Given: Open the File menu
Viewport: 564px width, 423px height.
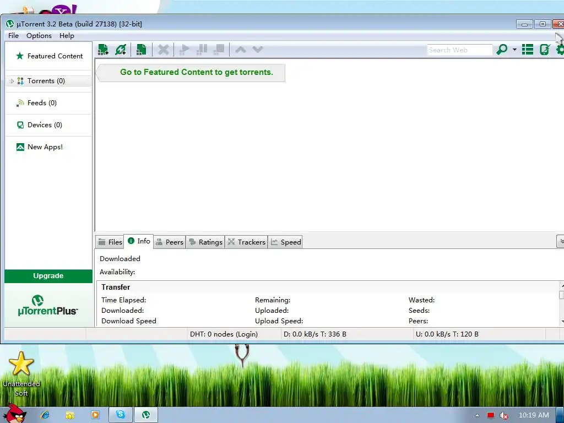Looking at the screenshot, I should [x=13, y=36].
